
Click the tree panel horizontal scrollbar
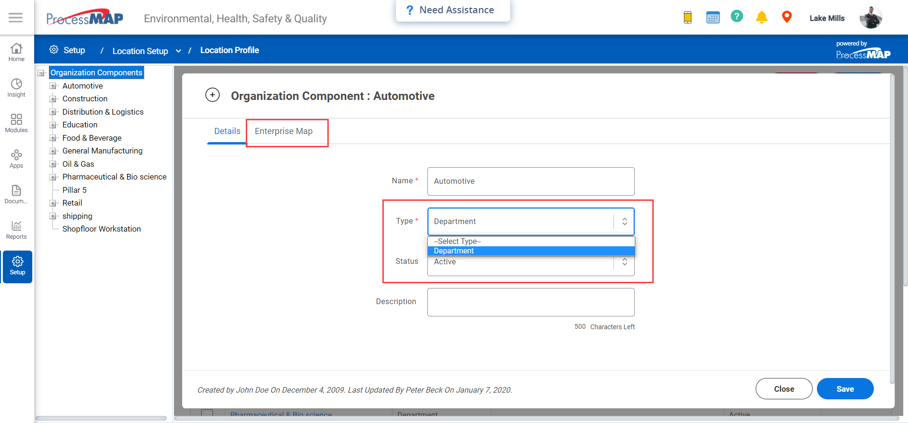pos(101,418)
